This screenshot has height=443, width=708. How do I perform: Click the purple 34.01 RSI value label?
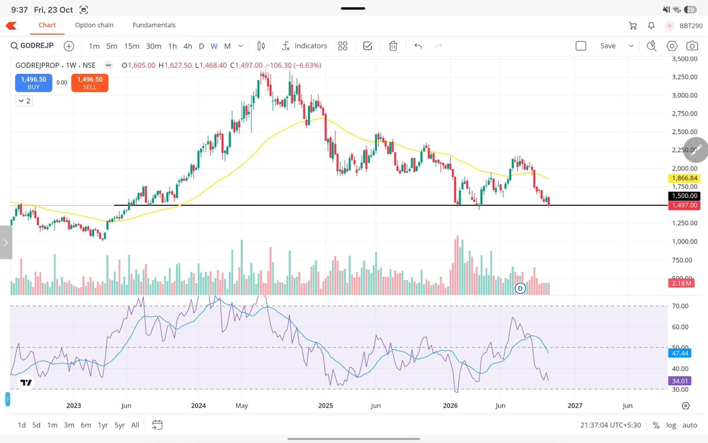pos(679,381)
